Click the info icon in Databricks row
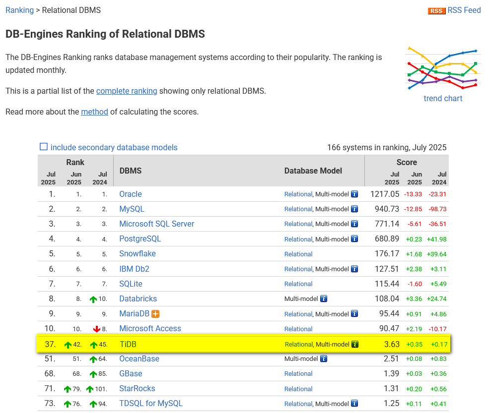Screen dimensions: 490x413 (324, 299)
